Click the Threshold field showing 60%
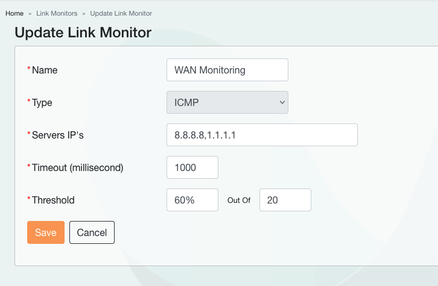Image resolution: width=438 pixels, height=286 pixels. tap(192, 200)
